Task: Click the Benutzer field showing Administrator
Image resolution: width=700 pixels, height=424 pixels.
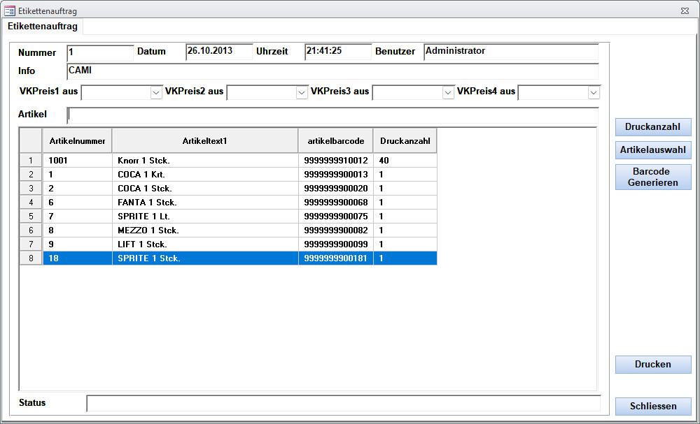Action: pos(511,52)
